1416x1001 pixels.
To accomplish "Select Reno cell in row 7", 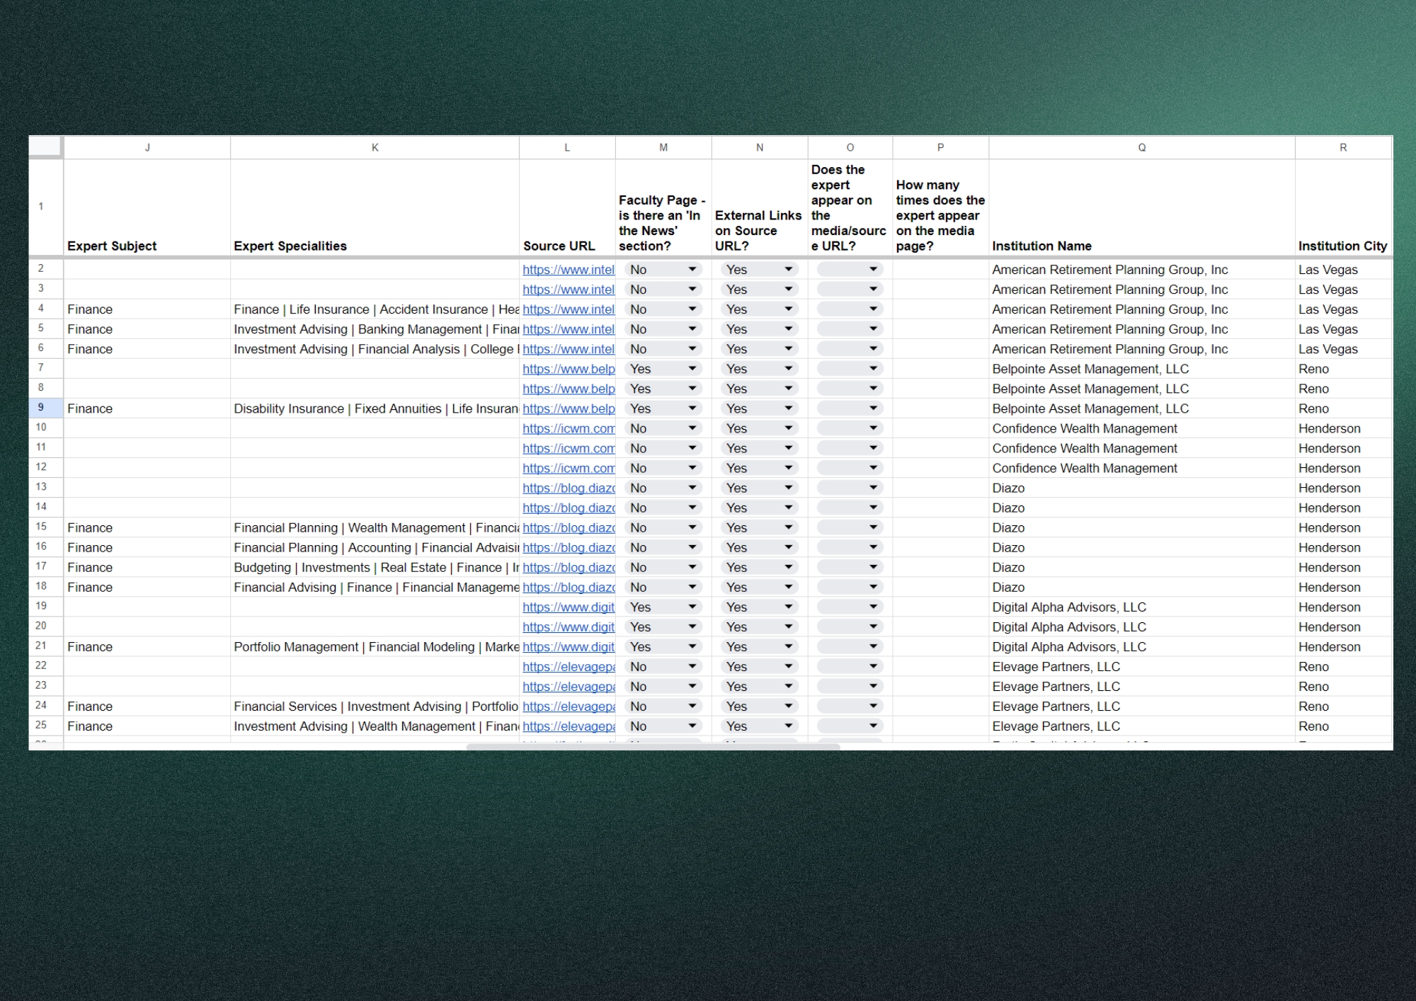I will point(1343,369).
